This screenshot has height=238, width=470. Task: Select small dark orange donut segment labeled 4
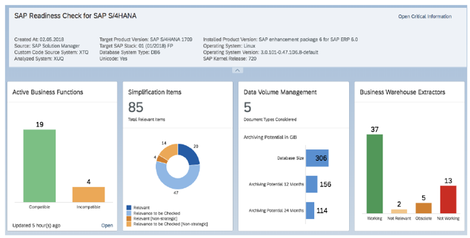162,159
